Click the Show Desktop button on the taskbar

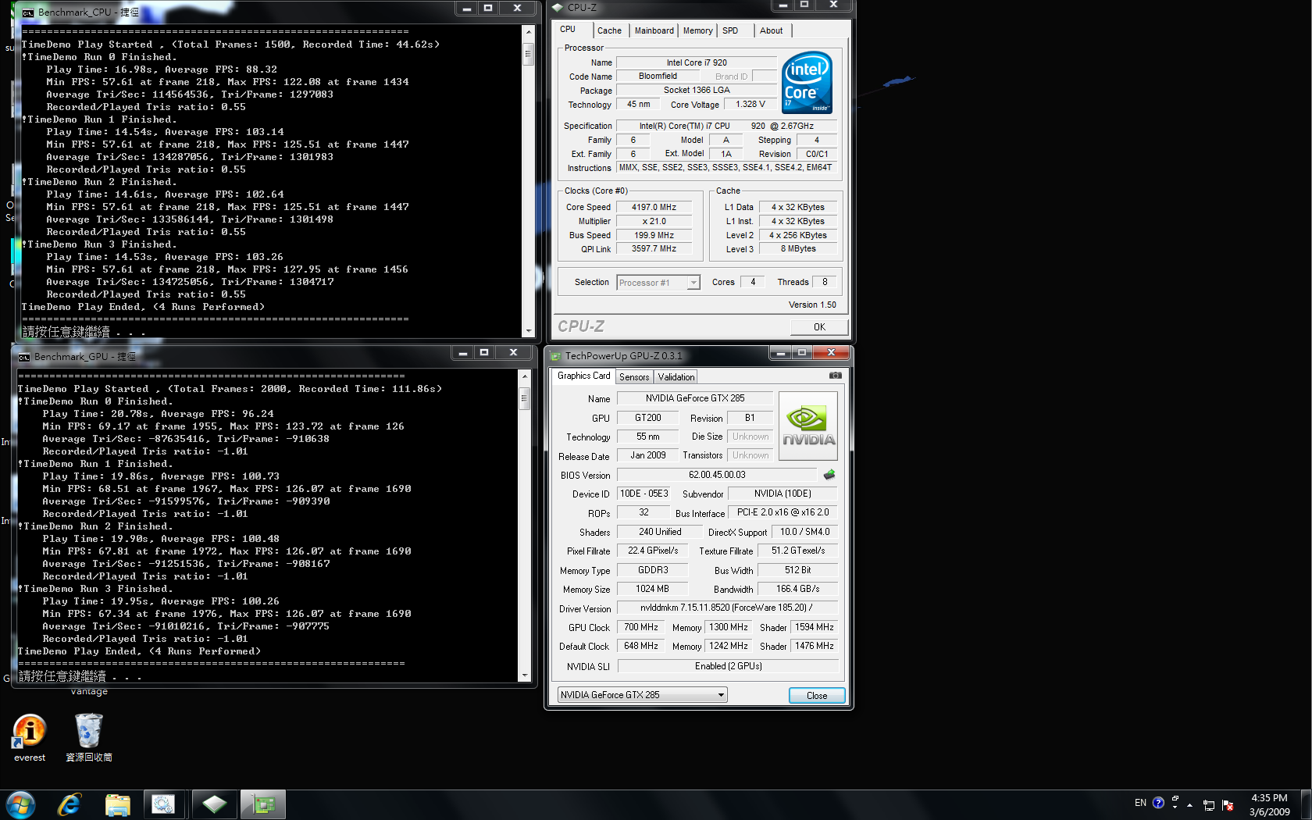click(x=1306, y=804)
